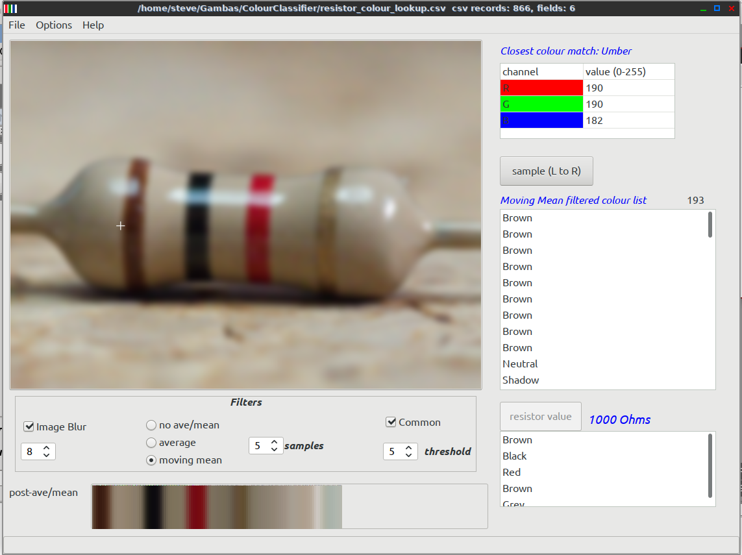Open the Options menu
This screenshot has height=555, width=742.
(x=54, y=25)
